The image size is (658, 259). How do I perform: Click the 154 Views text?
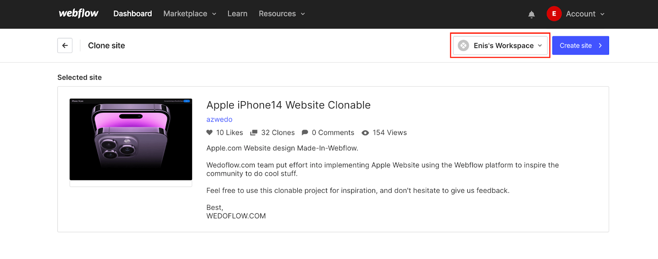click(389, 132)
